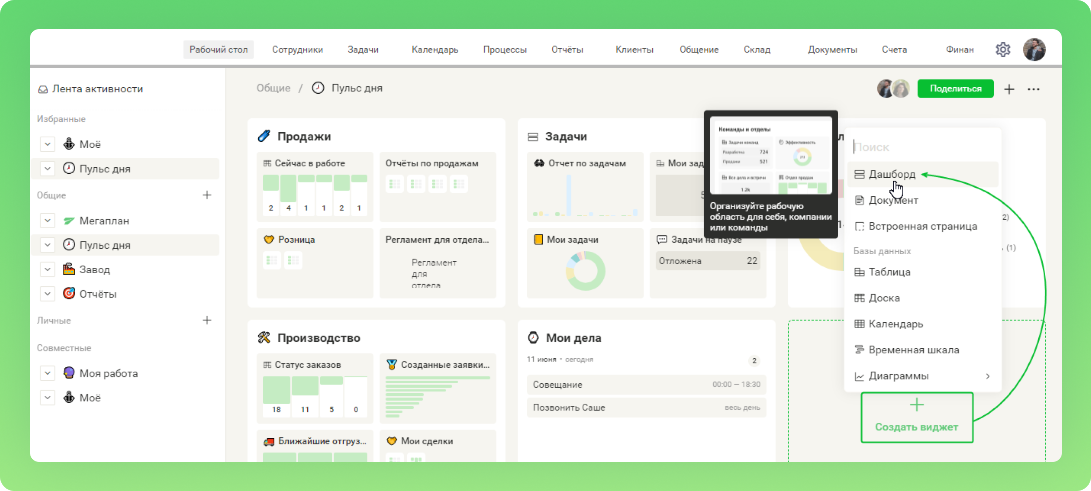The height and width of the screenshot is (491, 1091).
Task: Click the Отложена 22 row
Action: pos(708,261)
